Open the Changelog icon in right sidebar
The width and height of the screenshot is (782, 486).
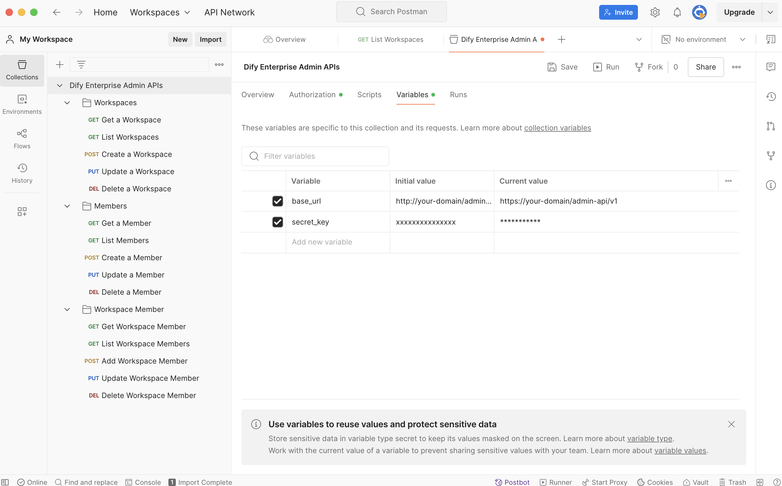(x=770, y=96)
